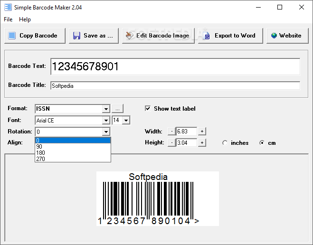
Task: Select rotation 180 in the list
Action: [73, 153]
